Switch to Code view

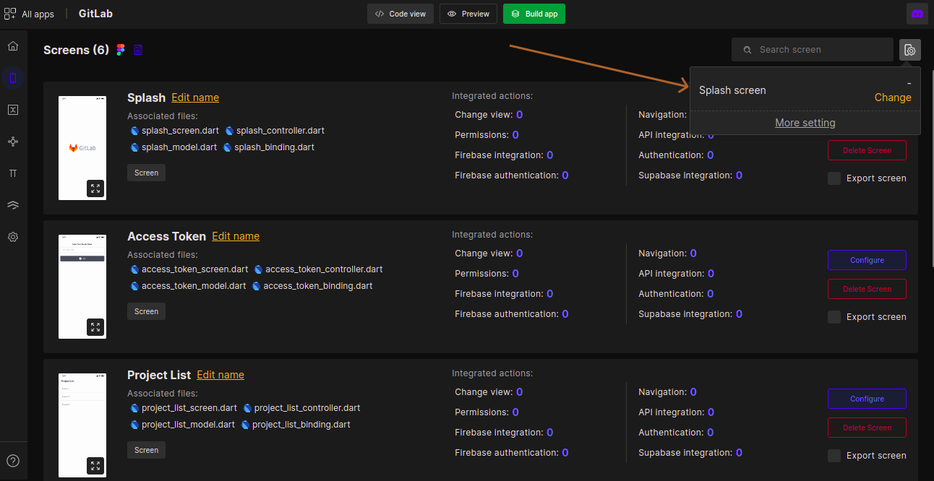tap(400, 13)
